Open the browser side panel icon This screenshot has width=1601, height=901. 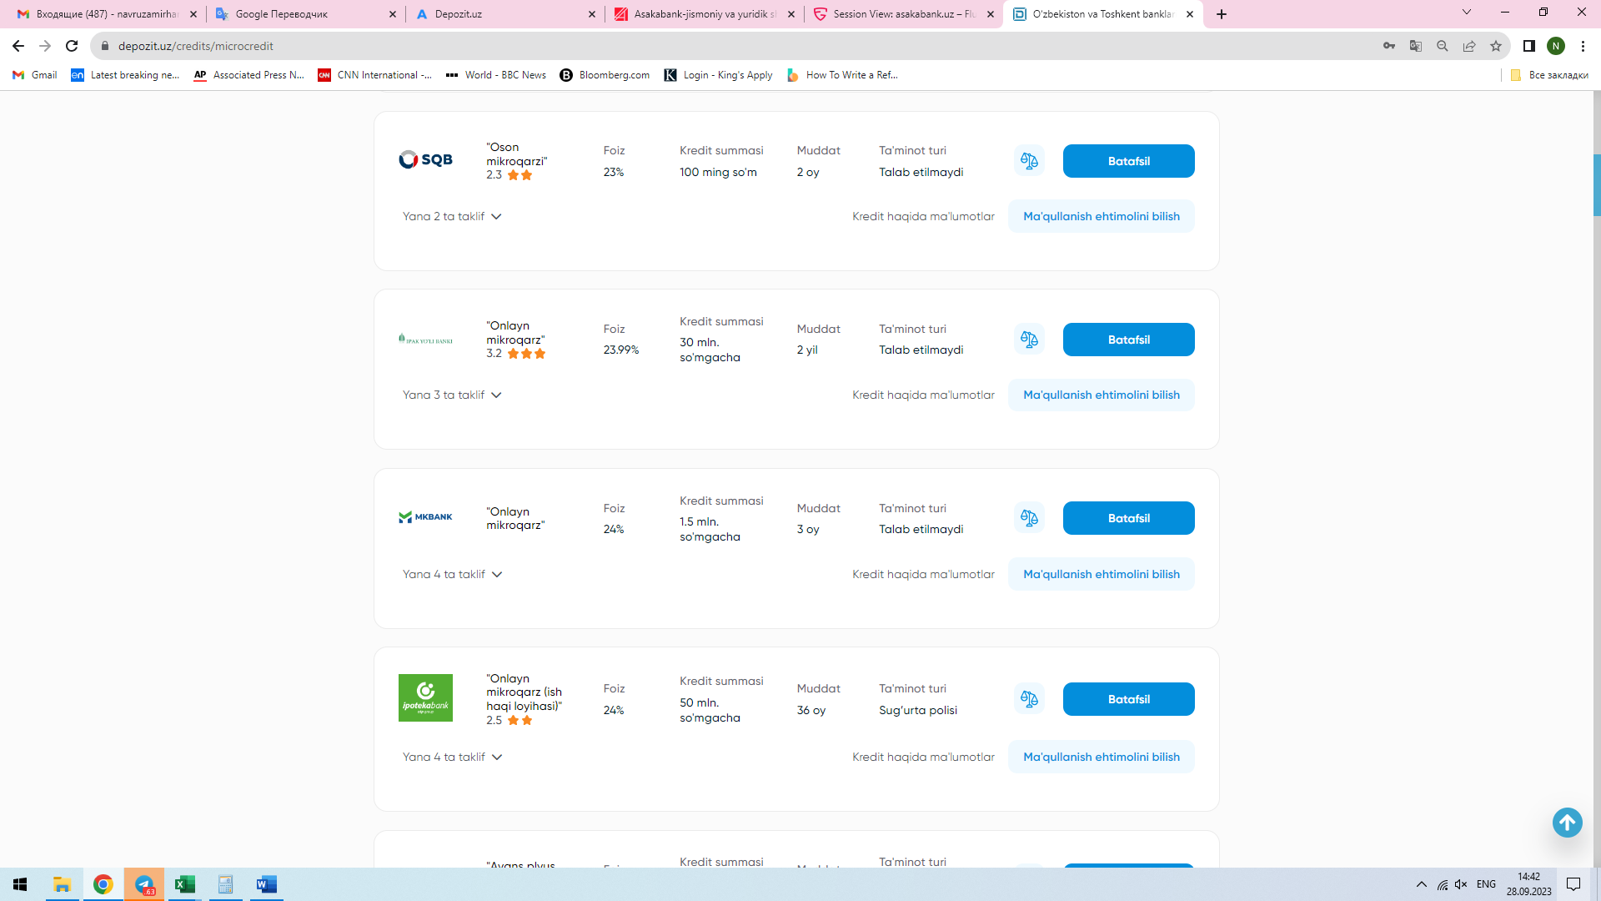point(1529,46)
